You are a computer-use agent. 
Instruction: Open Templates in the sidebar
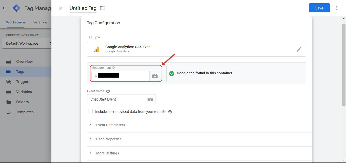pyautogui.click(x=26, y=112)
